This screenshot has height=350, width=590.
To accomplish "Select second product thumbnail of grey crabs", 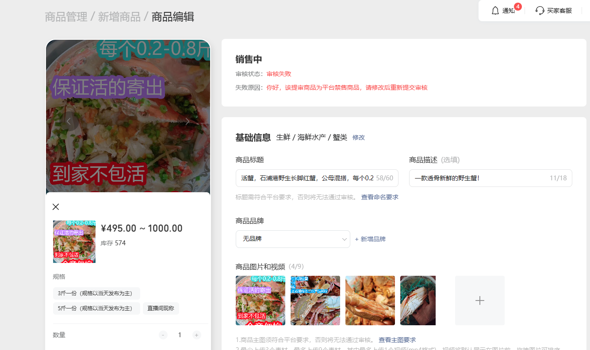I will click(x=315, y=301).
